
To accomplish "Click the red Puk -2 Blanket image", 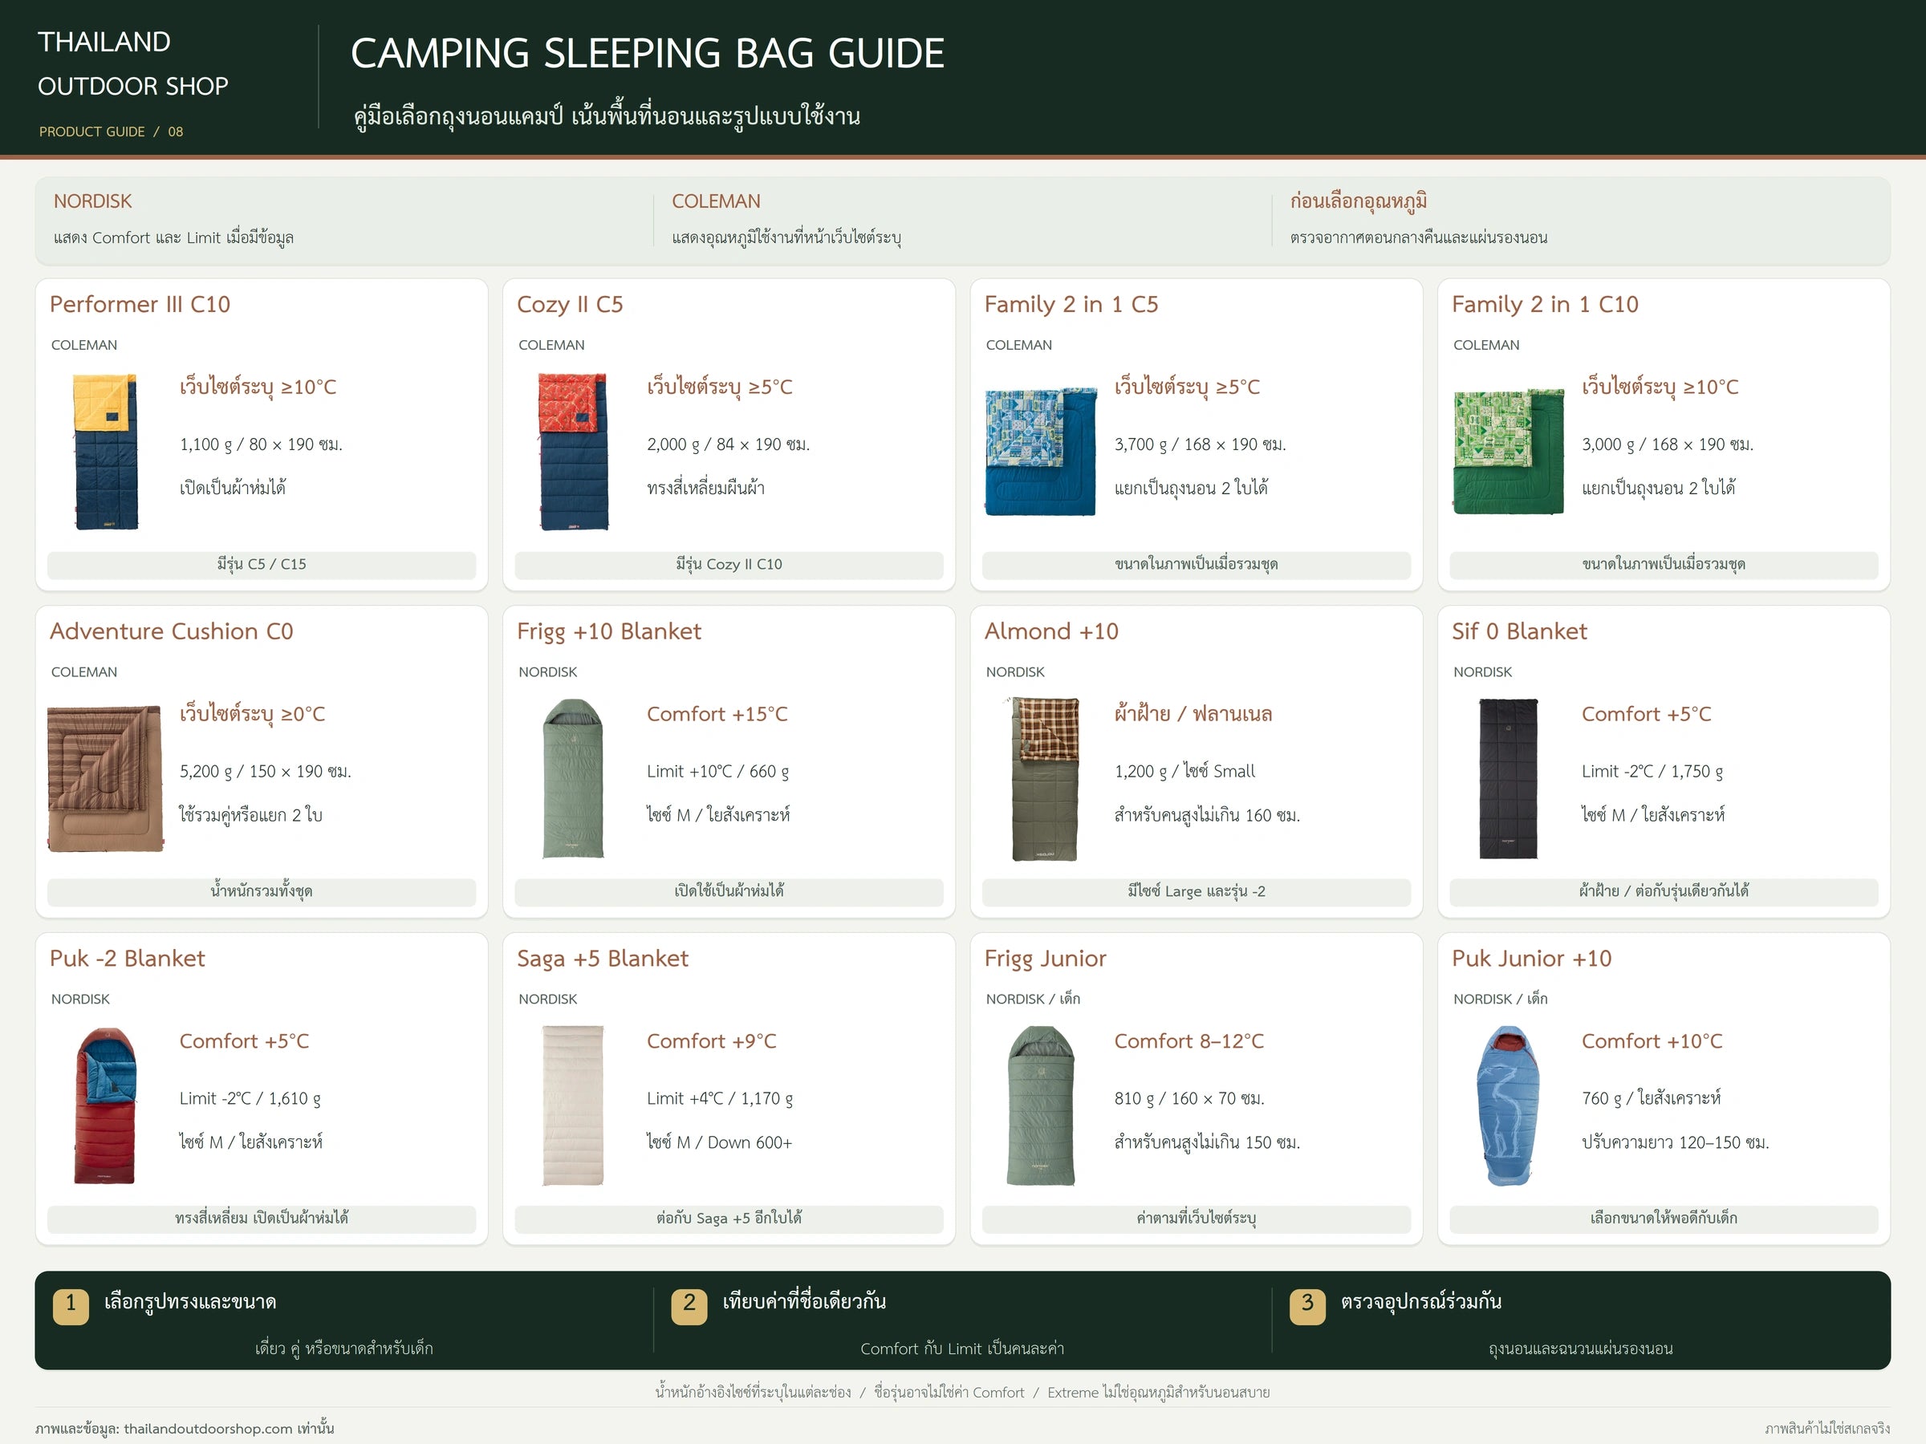I will 105,1105.
